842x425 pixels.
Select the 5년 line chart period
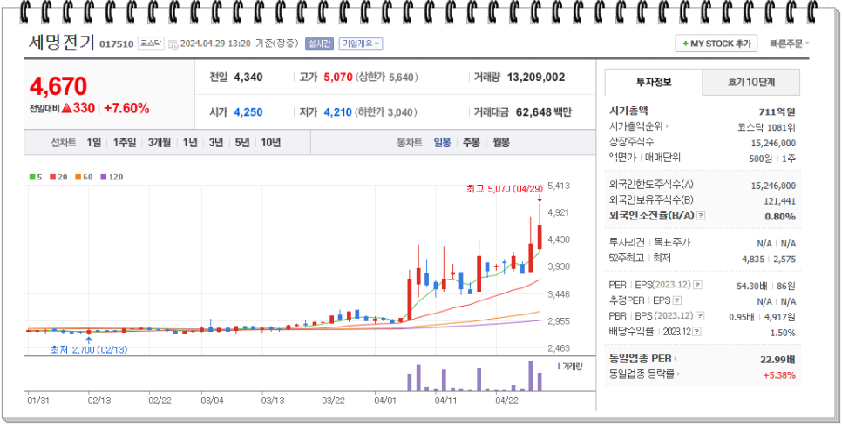pos(242,143)
